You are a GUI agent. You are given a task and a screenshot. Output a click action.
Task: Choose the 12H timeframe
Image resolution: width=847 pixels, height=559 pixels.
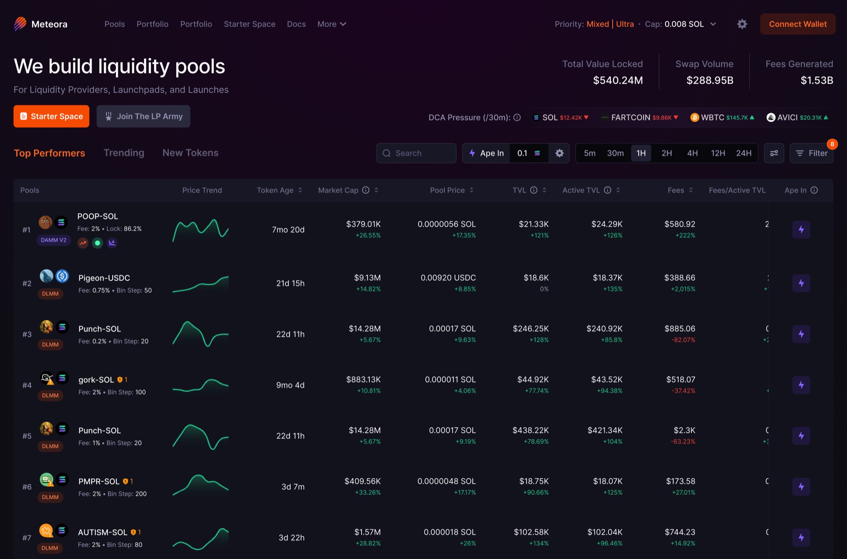click(x=718, y=153)
